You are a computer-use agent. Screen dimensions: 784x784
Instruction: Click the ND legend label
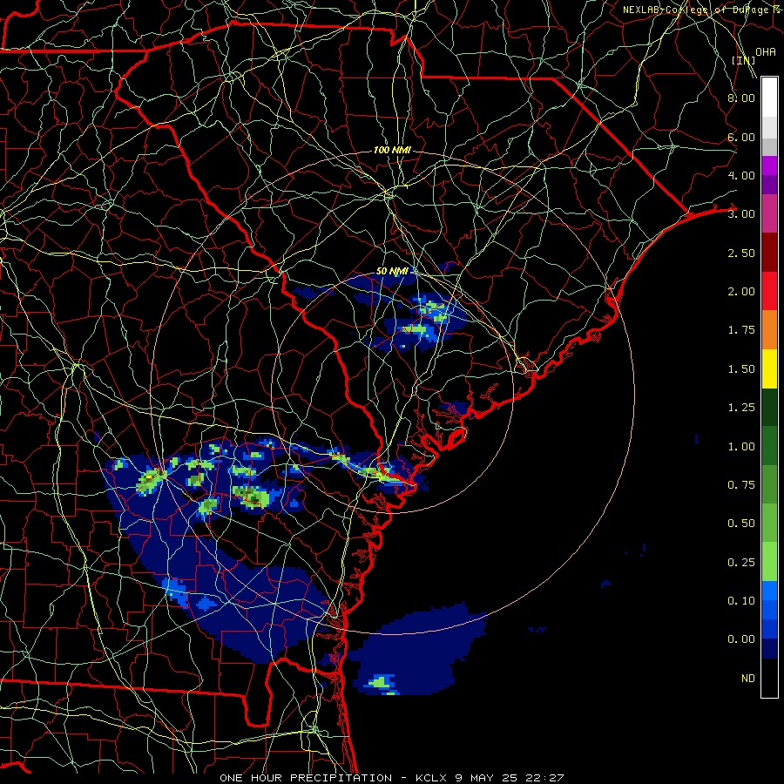(x=748, y=679)
